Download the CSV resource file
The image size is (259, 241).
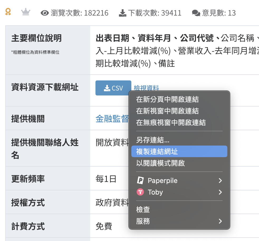tap(113, 88)
